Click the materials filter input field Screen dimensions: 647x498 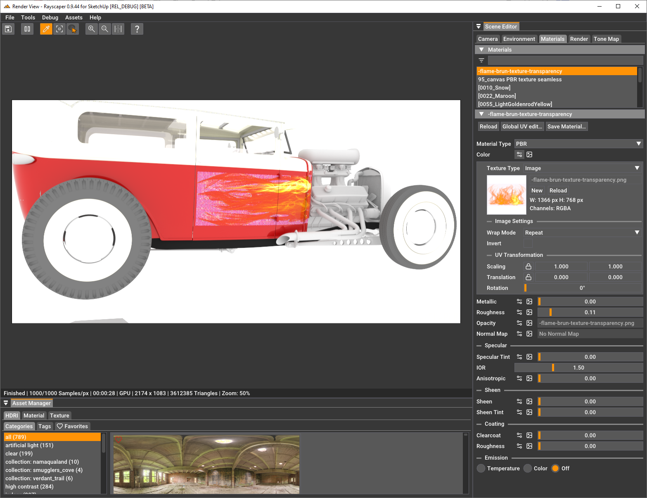565,60
